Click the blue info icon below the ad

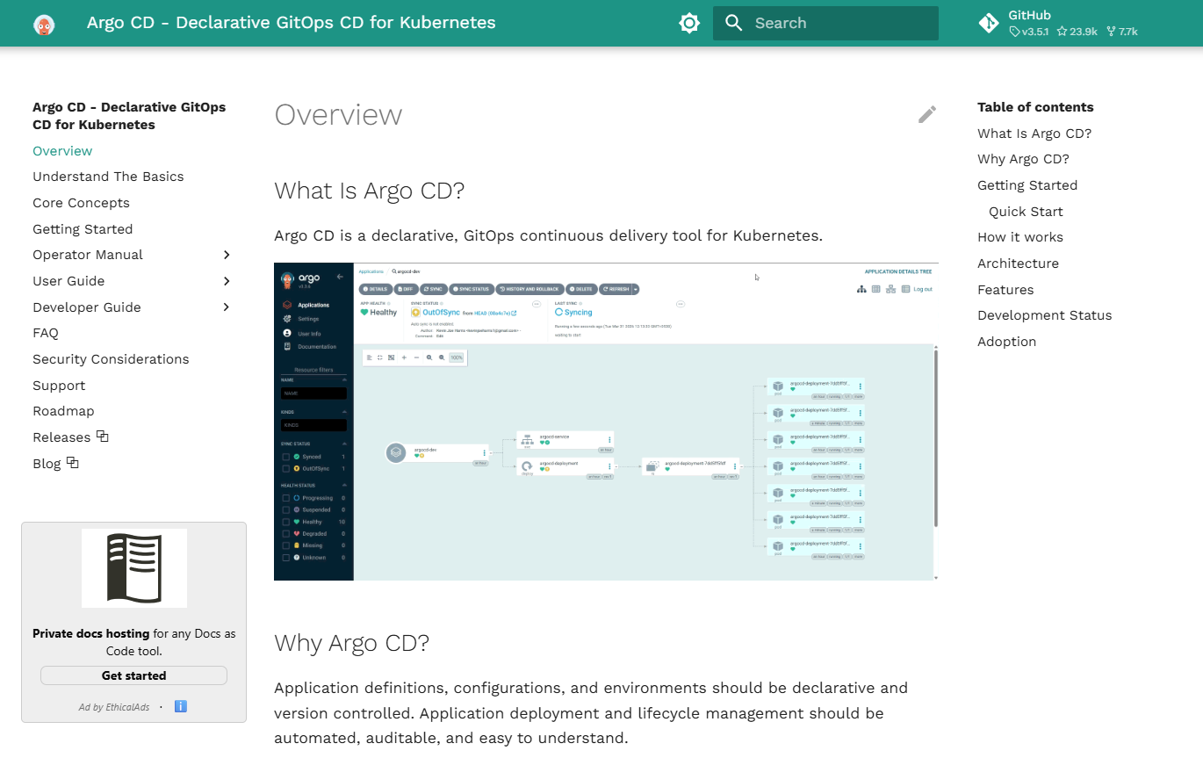[x=181, y=706]
